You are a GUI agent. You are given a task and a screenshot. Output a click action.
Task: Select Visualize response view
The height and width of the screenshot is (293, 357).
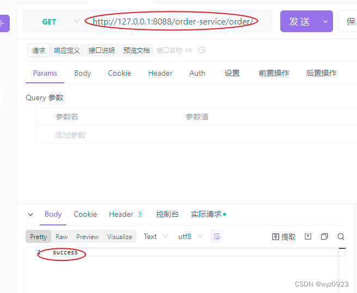(120, 237)
